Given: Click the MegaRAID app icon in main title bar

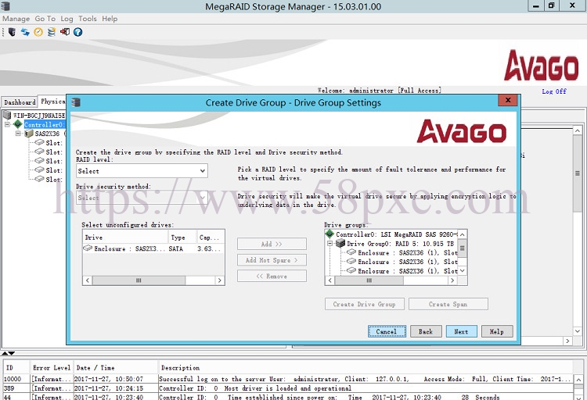Looking at the screenshot, I should click(5, 6).
